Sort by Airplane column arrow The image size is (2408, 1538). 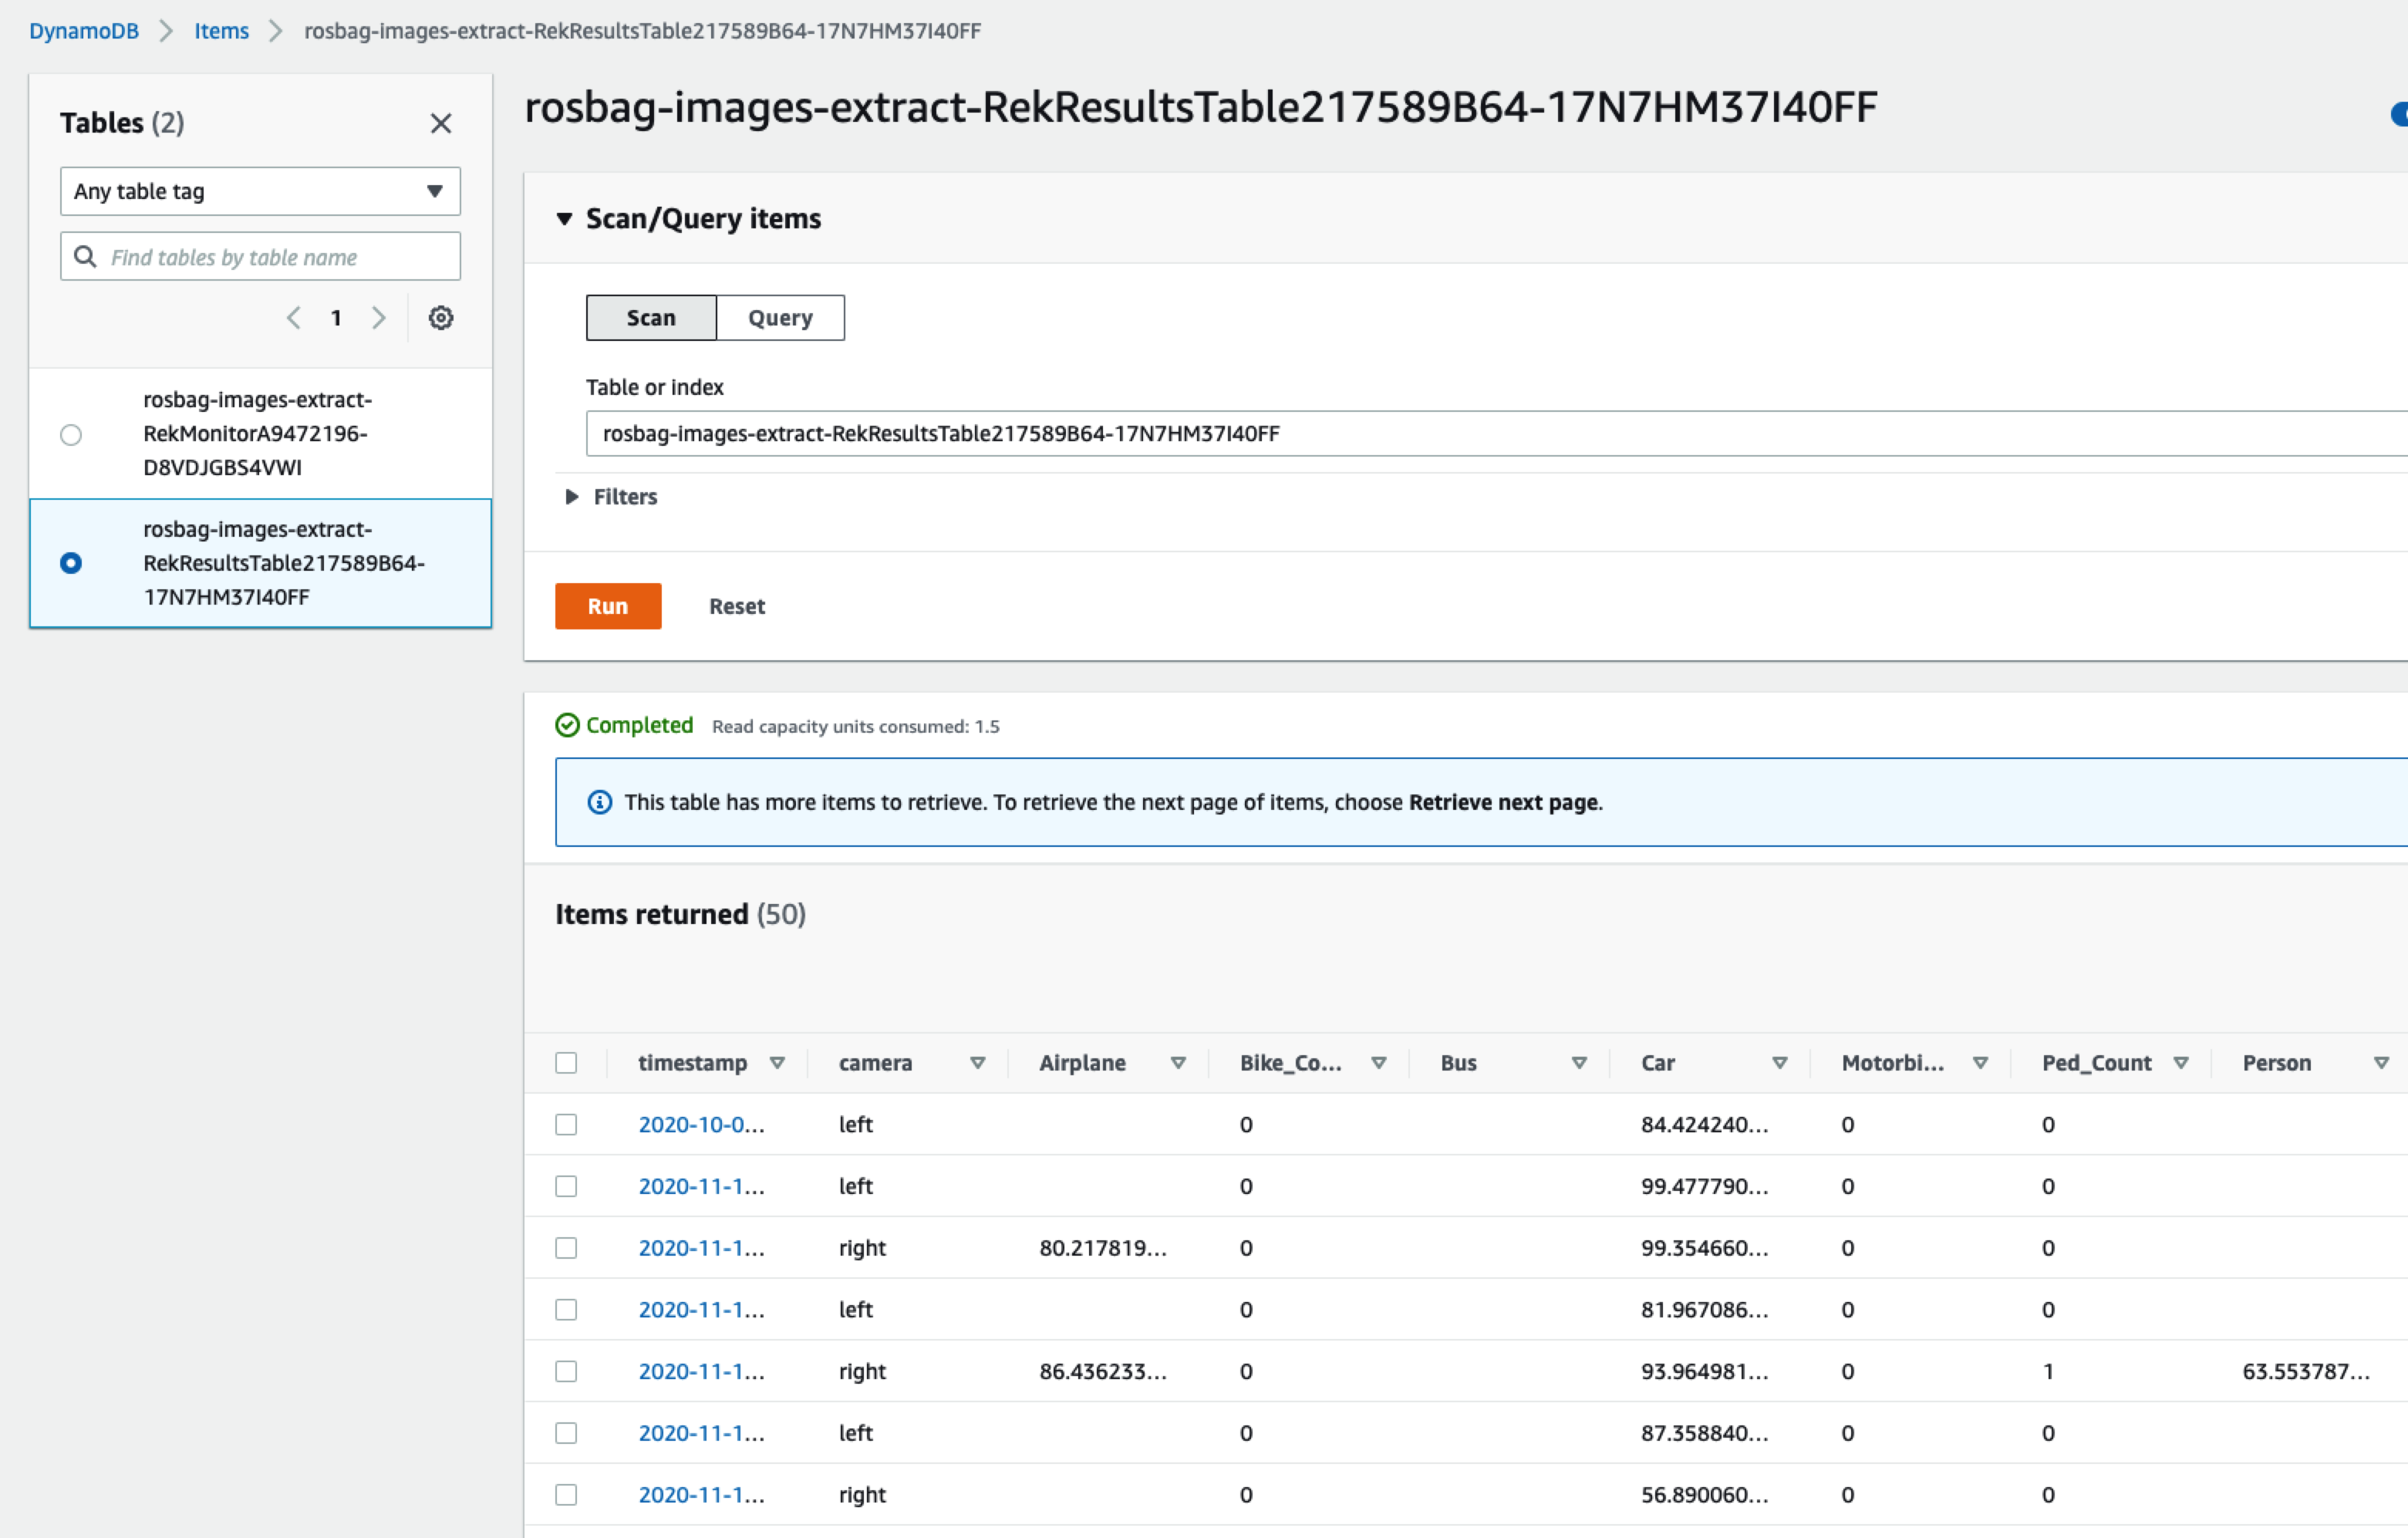(x=1178, y=1063)
